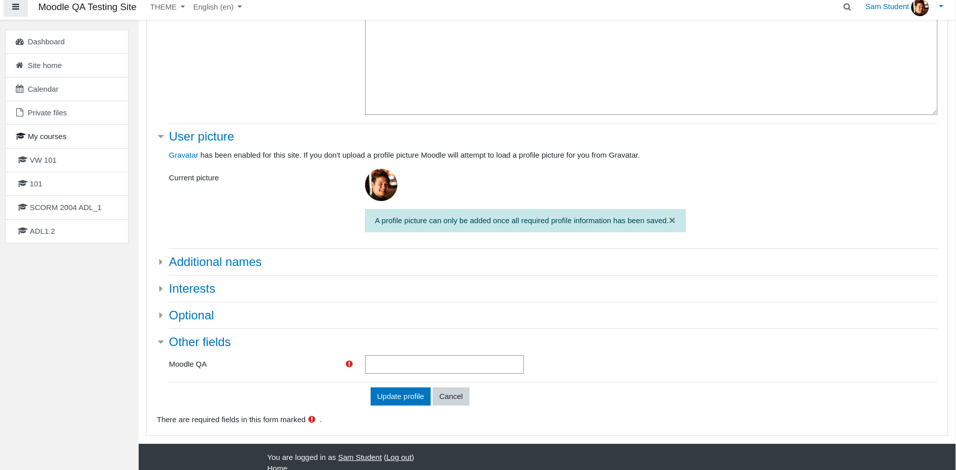This screenshot has height=470, width=956.
Task: Click the Site home house icon
Action: tap(20, 65)
